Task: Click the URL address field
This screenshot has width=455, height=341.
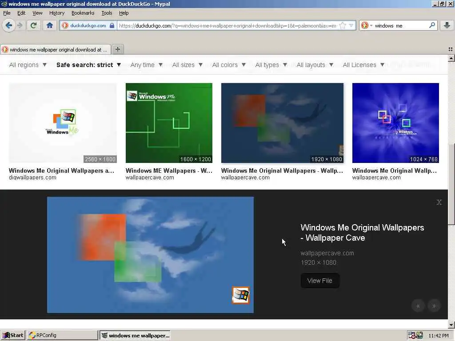Action: [x=228, y=25]
